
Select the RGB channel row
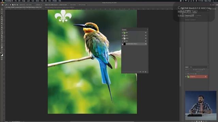click(x=134, y=33)
